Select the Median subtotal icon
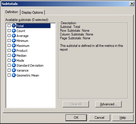136x124 pixels. 14,55
